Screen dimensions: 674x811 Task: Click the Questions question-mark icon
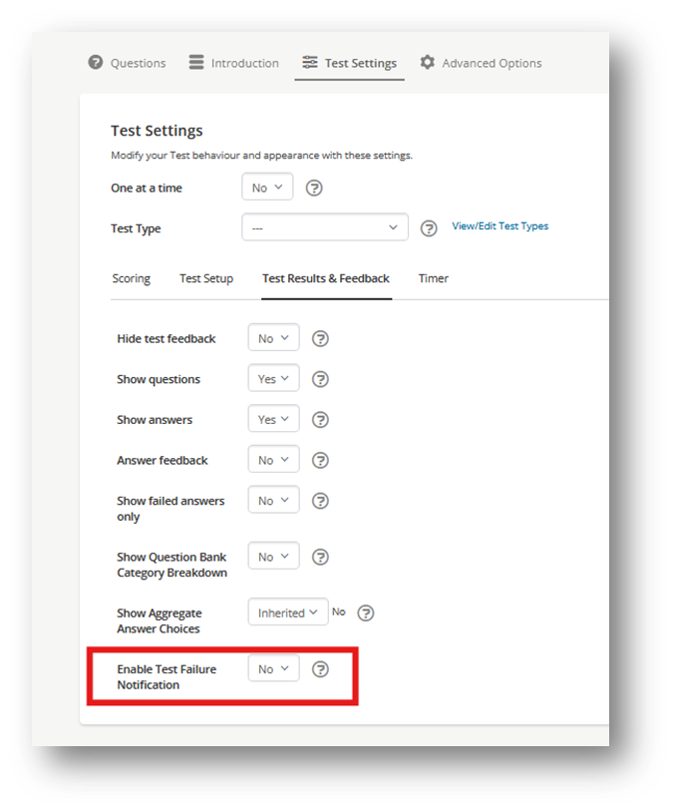(x=95, y=63)
